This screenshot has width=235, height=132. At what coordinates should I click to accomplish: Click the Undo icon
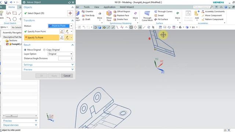[11, 2]
